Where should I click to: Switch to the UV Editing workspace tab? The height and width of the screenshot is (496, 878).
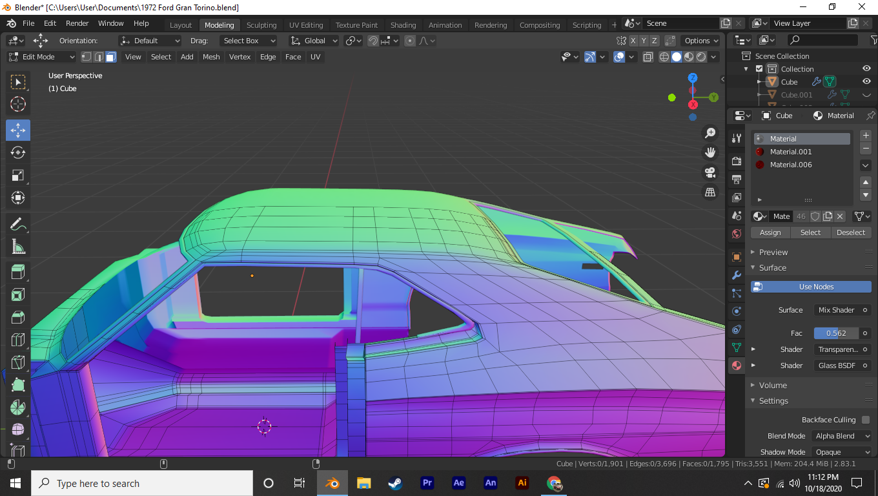click(306, 25)
